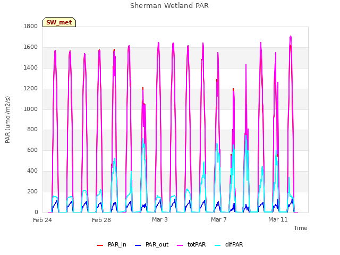This screenshot has height=255, width=340.
Task: Click the 200 y-axis tick label
Action: [x=32, y=191]
